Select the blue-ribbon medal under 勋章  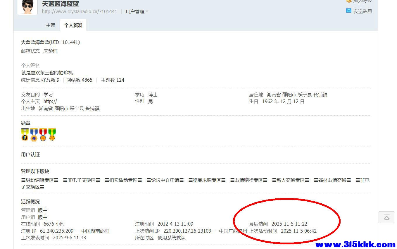point(34,134)
